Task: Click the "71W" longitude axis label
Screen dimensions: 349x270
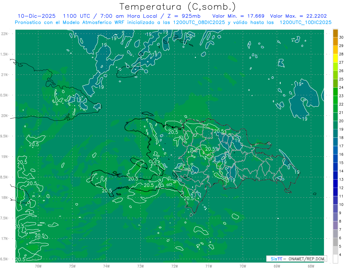Action: pyautogui.click(x=209, y=266)
